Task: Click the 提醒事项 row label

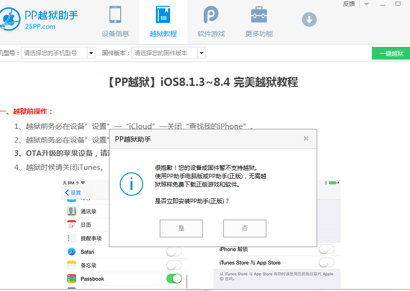Action: pos(91,238)
